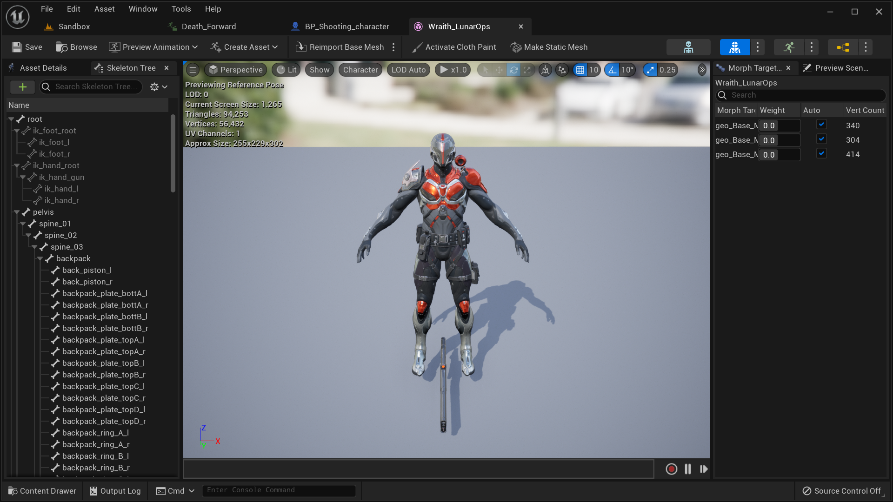893x502 pixels.
Task: Open the Physics asset editor mode
Action: pyautogui.click(x=843, y=47)
